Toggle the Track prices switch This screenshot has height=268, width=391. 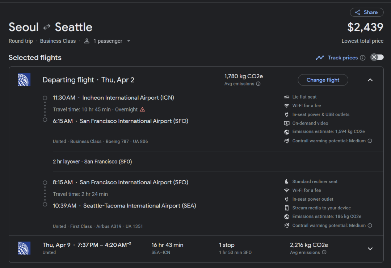(377, 57)
